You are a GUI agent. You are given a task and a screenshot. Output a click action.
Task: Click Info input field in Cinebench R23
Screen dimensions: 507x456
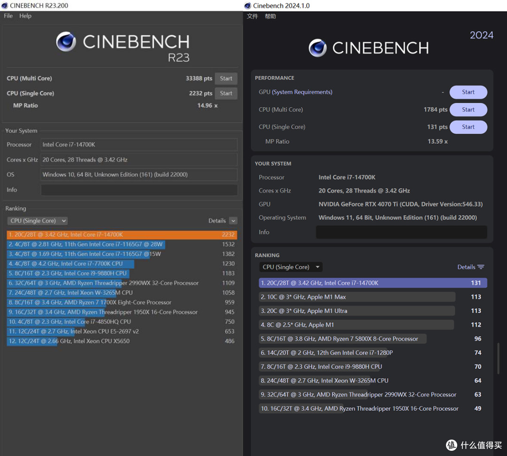click(x=139, y=190)
